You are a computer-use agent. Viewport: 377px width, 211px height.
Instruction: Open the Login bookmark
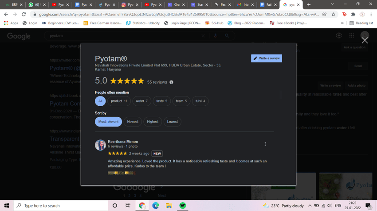pos(30,23)
